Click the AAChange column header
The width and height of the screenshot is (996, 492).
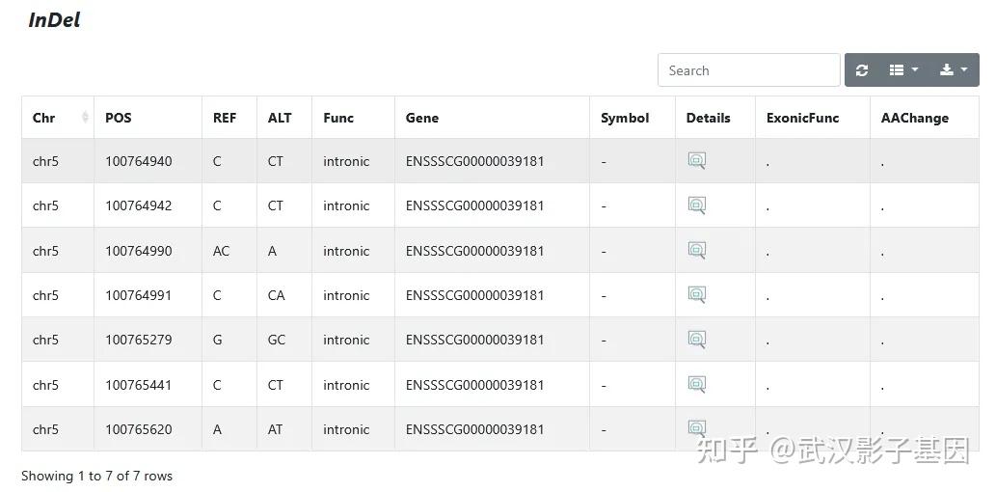(x=914, y=118)
